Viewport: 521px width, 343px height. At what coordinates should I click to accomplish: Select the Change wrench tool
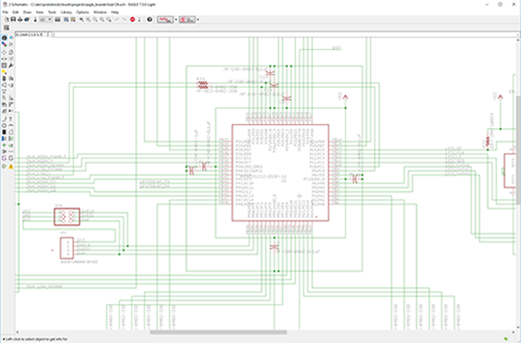11,65
